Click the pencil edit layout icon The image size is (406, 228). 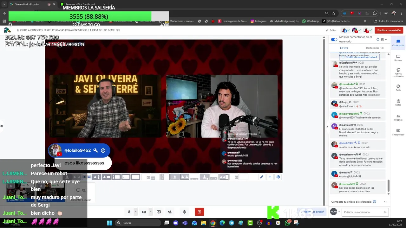pos(262,177)
